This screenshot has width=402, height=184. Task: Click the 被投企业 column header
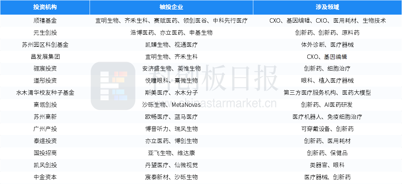(171, 7)
